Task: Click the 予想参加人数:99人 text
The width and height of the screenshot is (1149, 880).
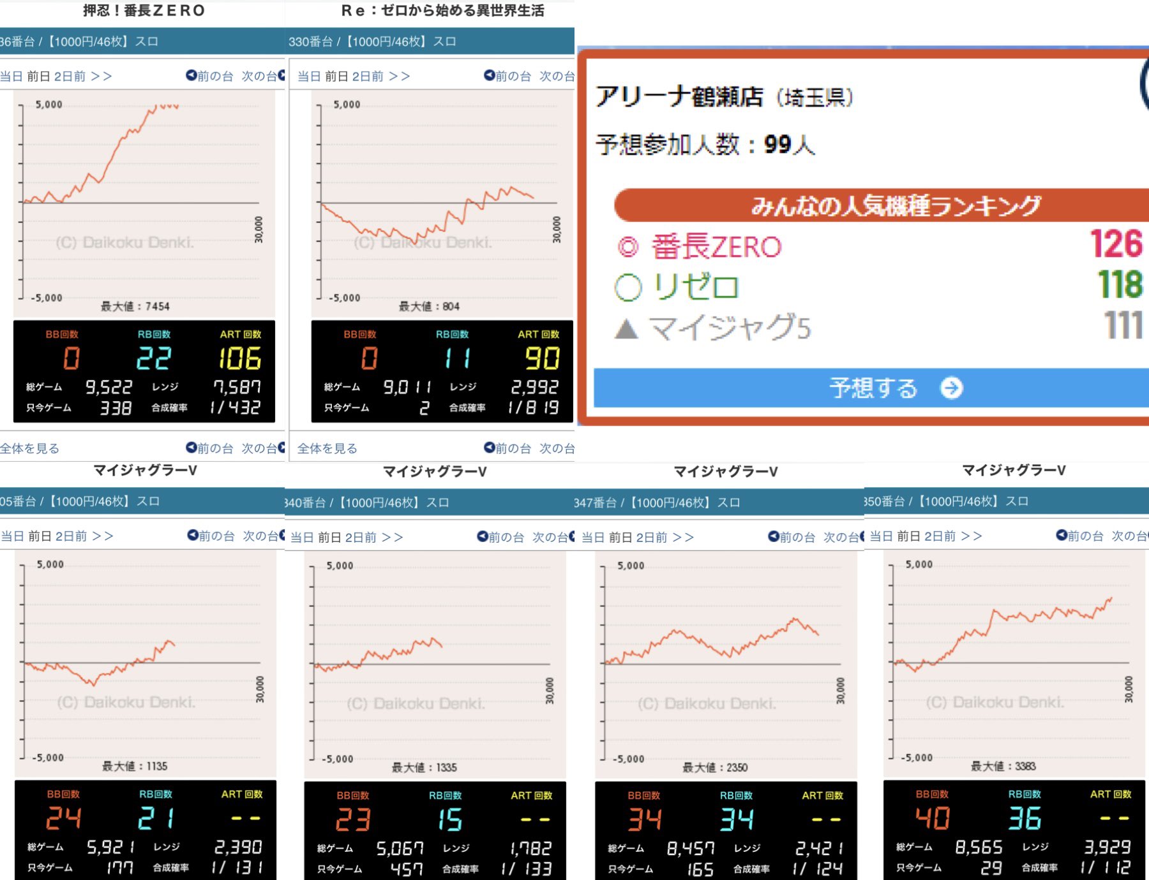Action: (x=705, y=145)
